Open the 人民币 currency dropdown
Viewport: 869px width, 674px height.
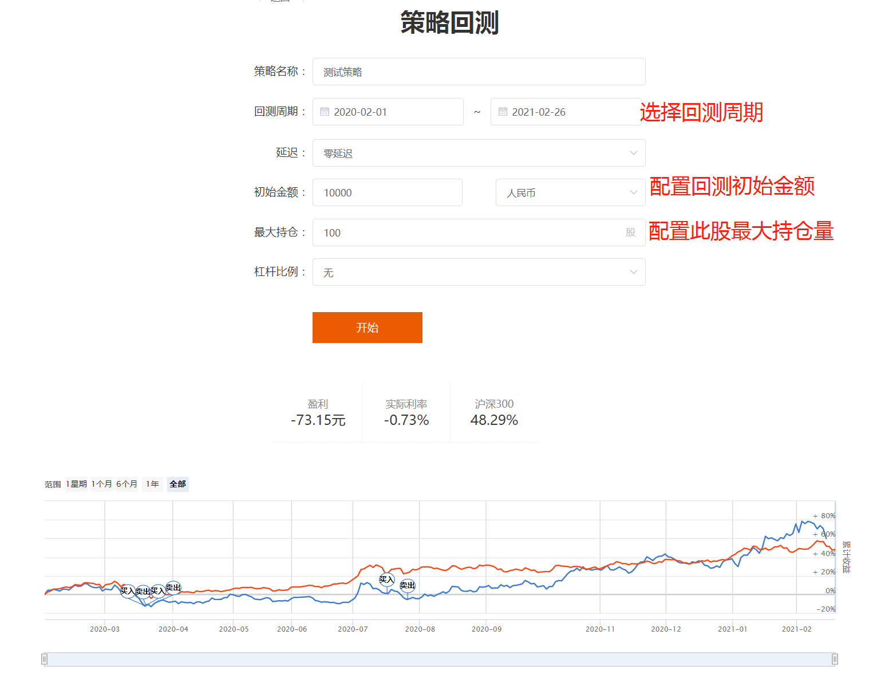pos(570,193)
